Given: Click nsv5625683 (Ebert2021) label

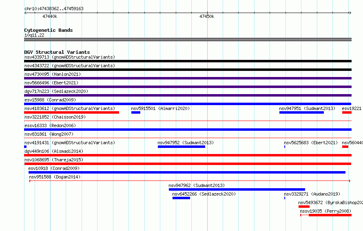Looking at the screenshot, I should [311, 143].
